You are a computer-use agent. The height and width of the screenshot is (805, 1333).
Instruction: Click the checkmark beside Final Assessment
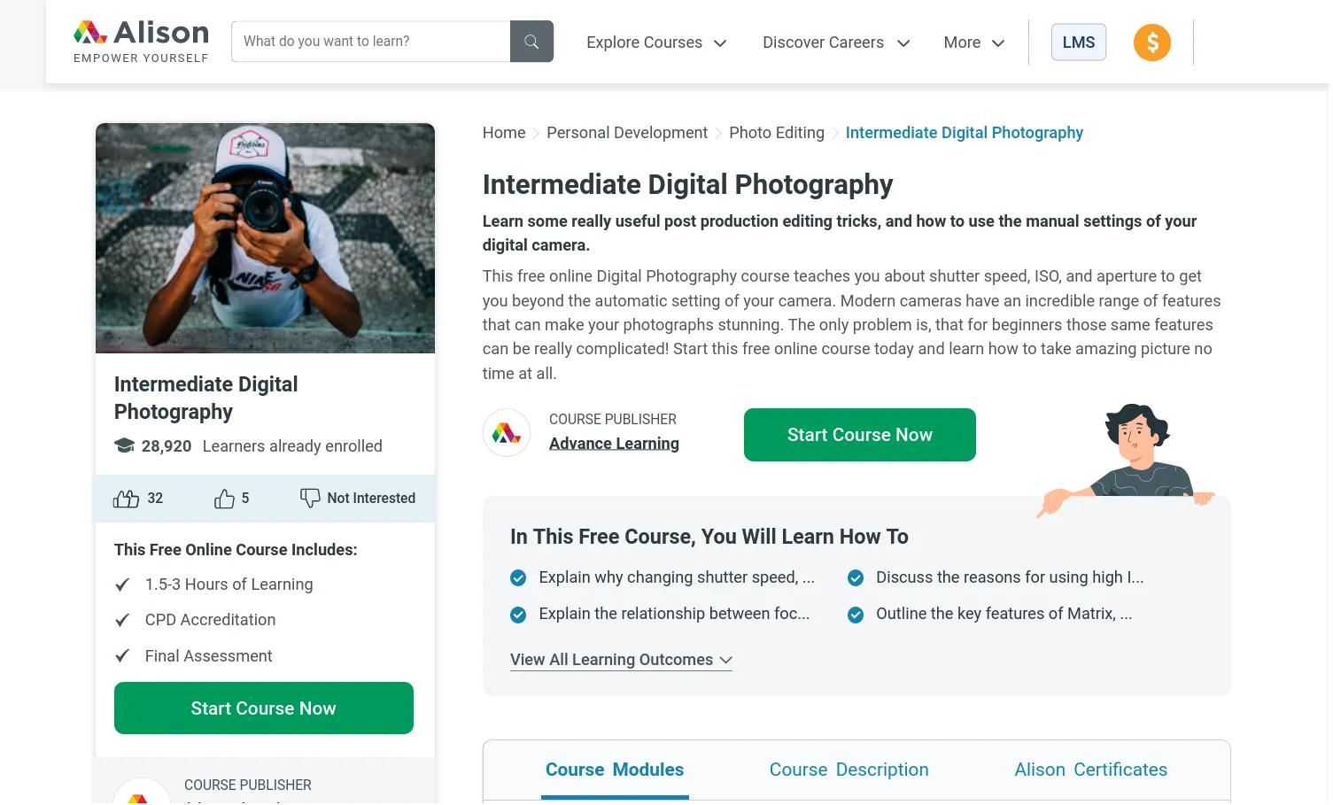coord(122,655)
